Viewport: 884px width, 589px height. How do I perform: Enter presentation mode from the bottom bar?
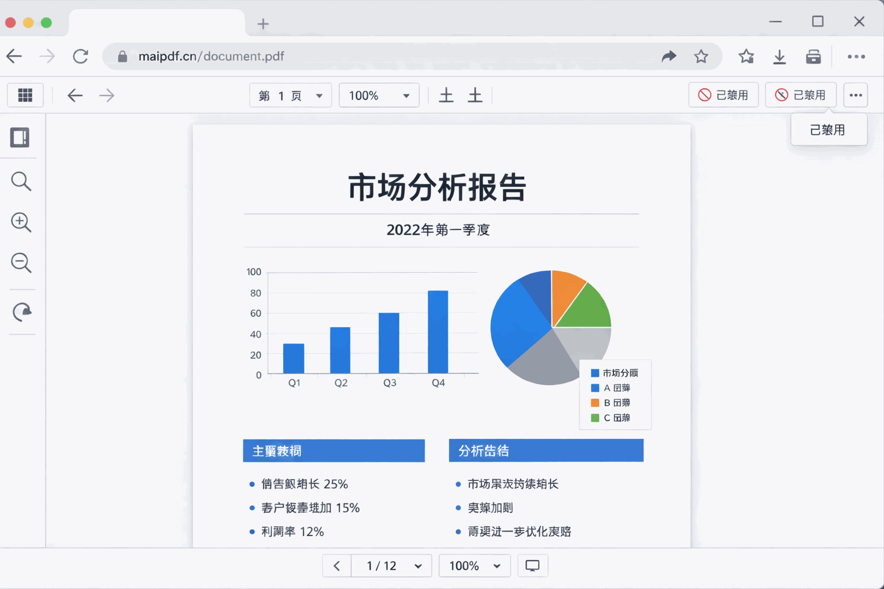(x=532, y=565)
